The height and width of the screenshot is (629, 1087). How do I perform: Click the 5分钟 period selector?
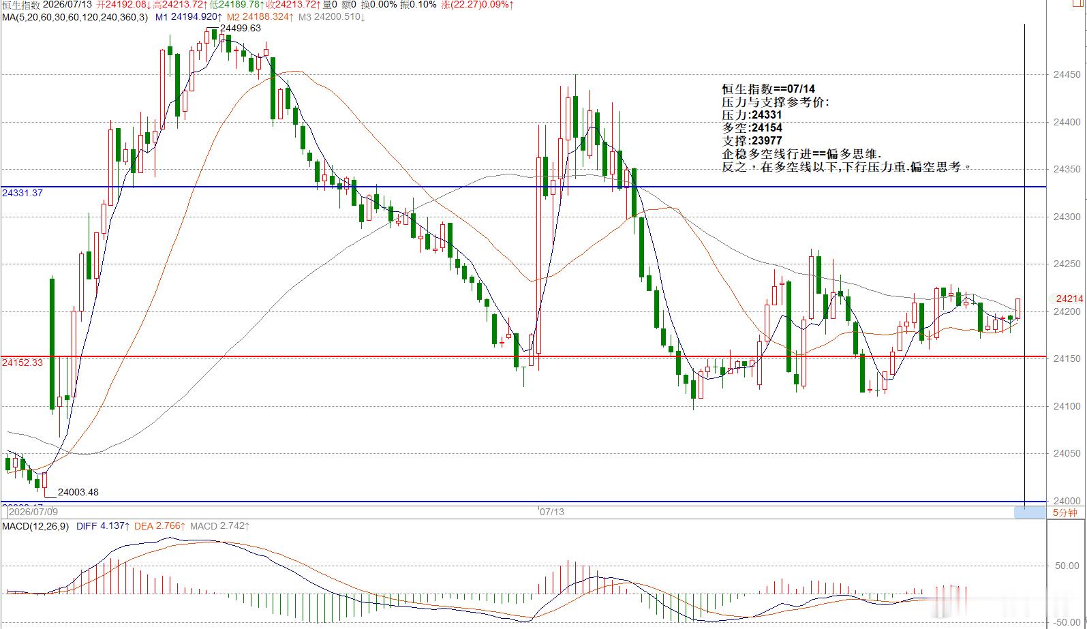1065,512
